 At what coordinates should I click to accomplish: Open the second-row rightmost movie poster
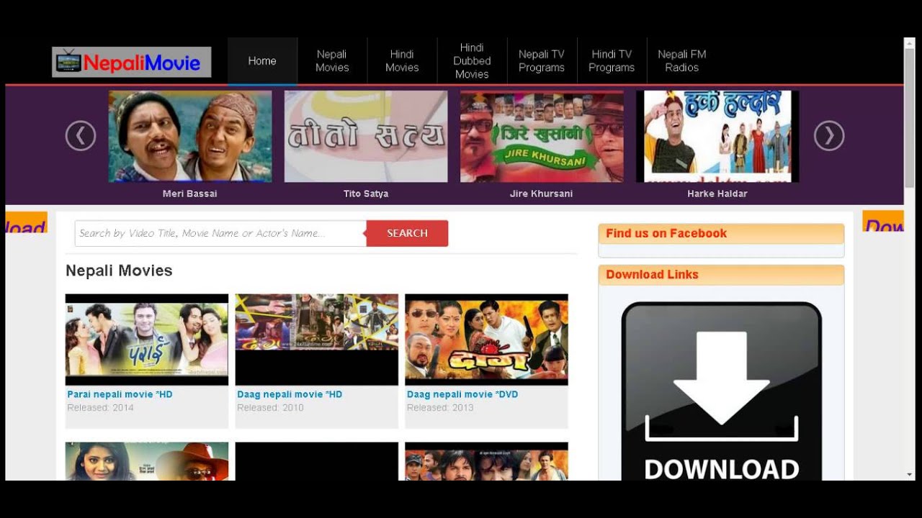(x=487, y=461)
